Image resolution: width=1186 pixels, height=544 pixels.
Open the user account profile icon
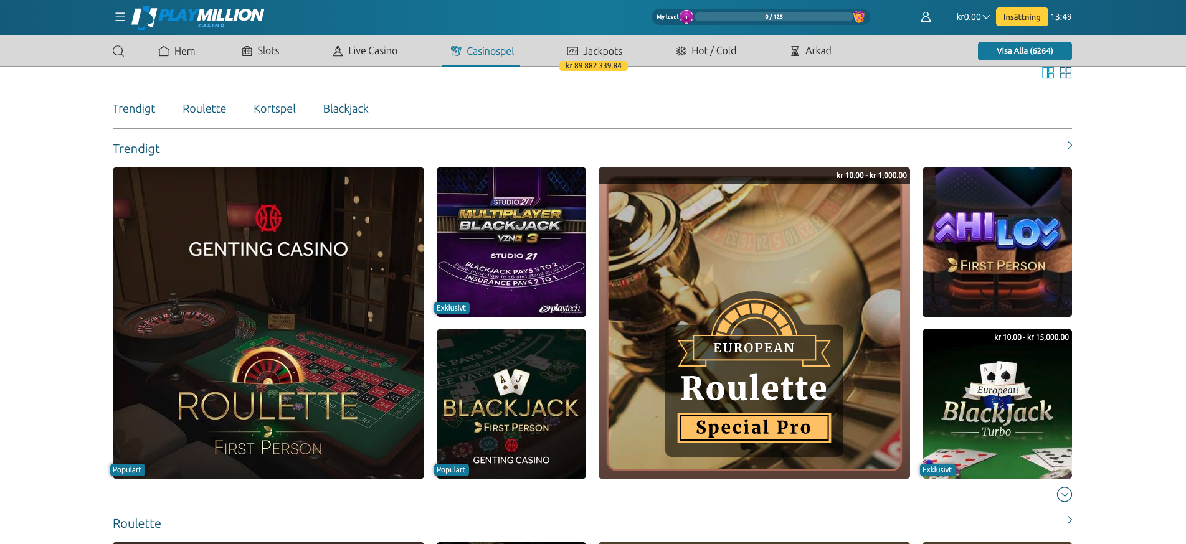click(x=926, y=17)
